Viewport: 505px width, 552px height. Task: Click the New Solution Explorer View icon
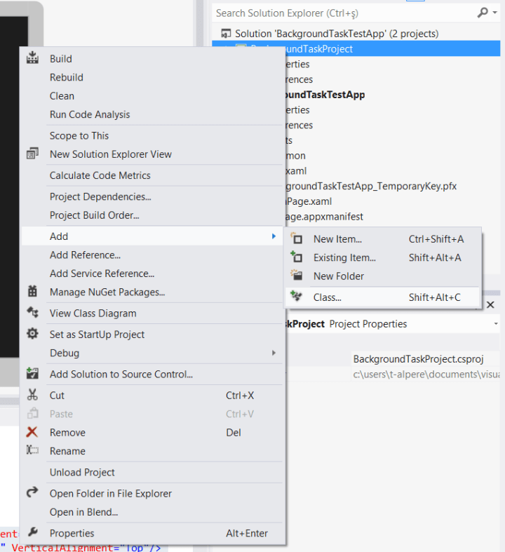[32, 154]
